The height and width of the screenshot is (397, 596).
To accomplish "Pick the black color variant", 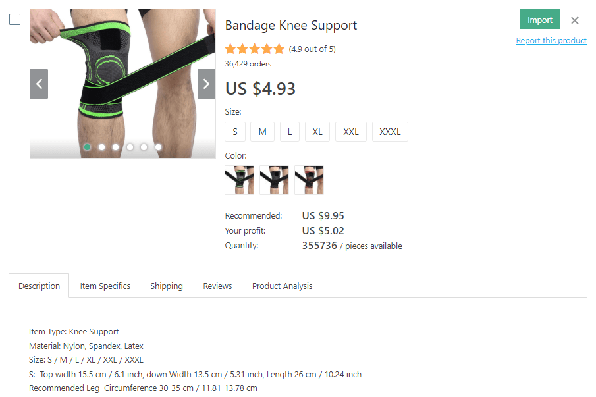I will click(274, 180).
